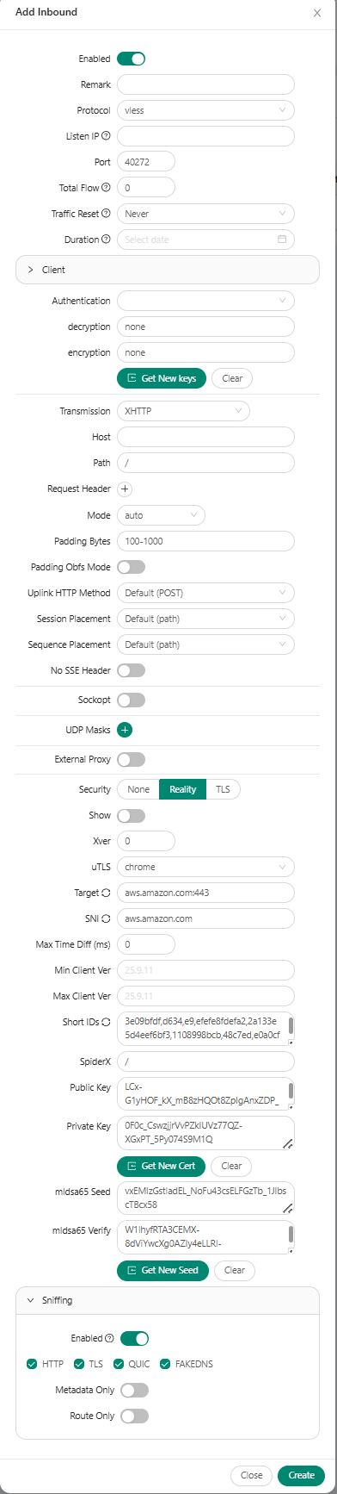Open the Protocol dropdown showing vless
Screen dimensions: 337x1494
tap(205, 110)
